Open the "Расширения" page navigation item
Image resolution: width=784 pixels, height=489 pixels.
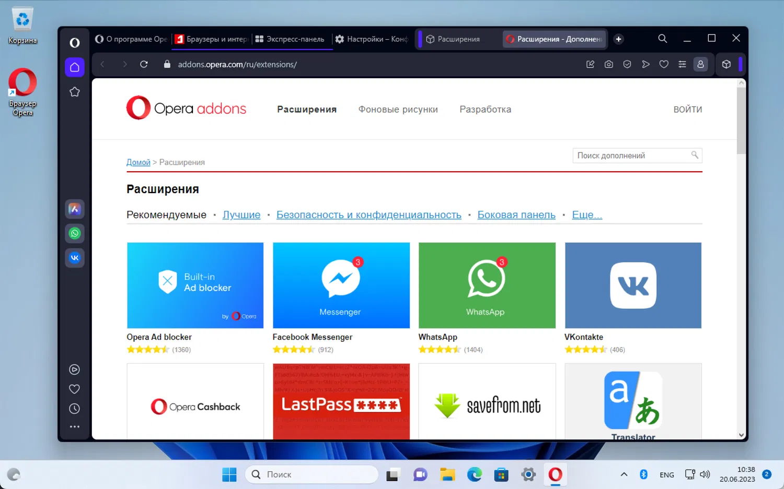pos(307,109)
